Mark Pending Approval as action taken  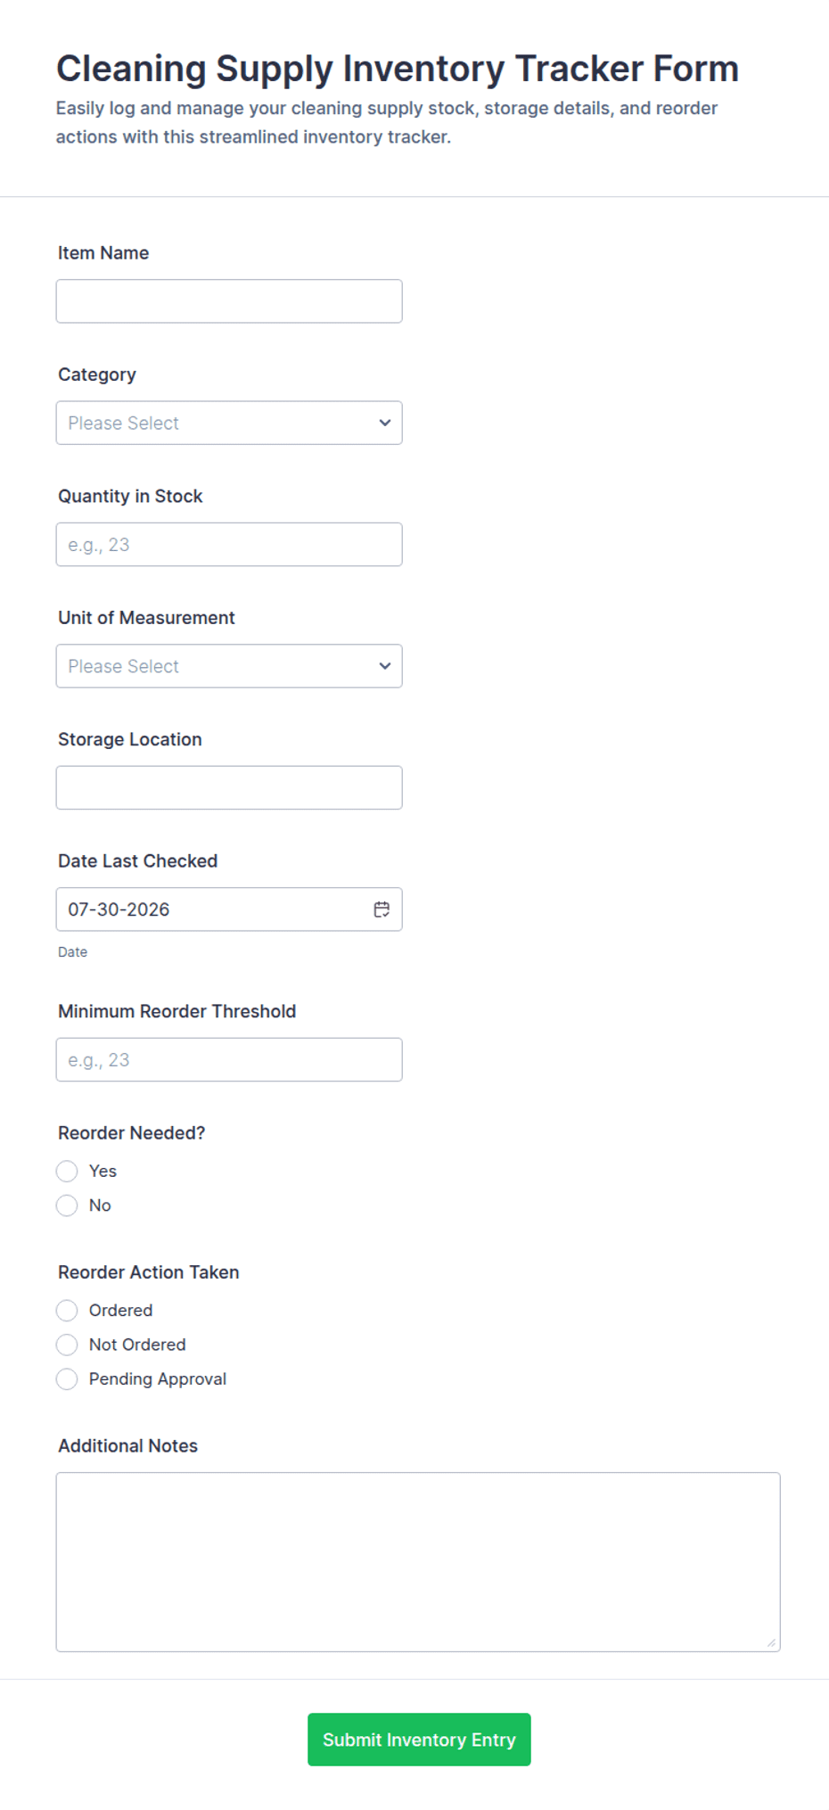(x=67, y=1379)
